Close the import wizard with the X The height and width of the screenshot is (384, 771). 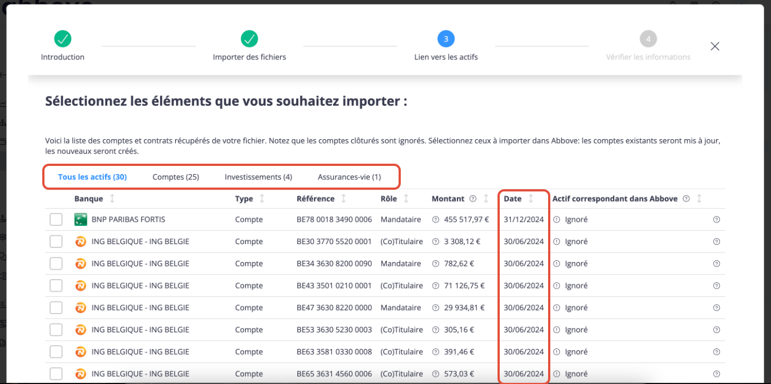[x=715, y=46]
